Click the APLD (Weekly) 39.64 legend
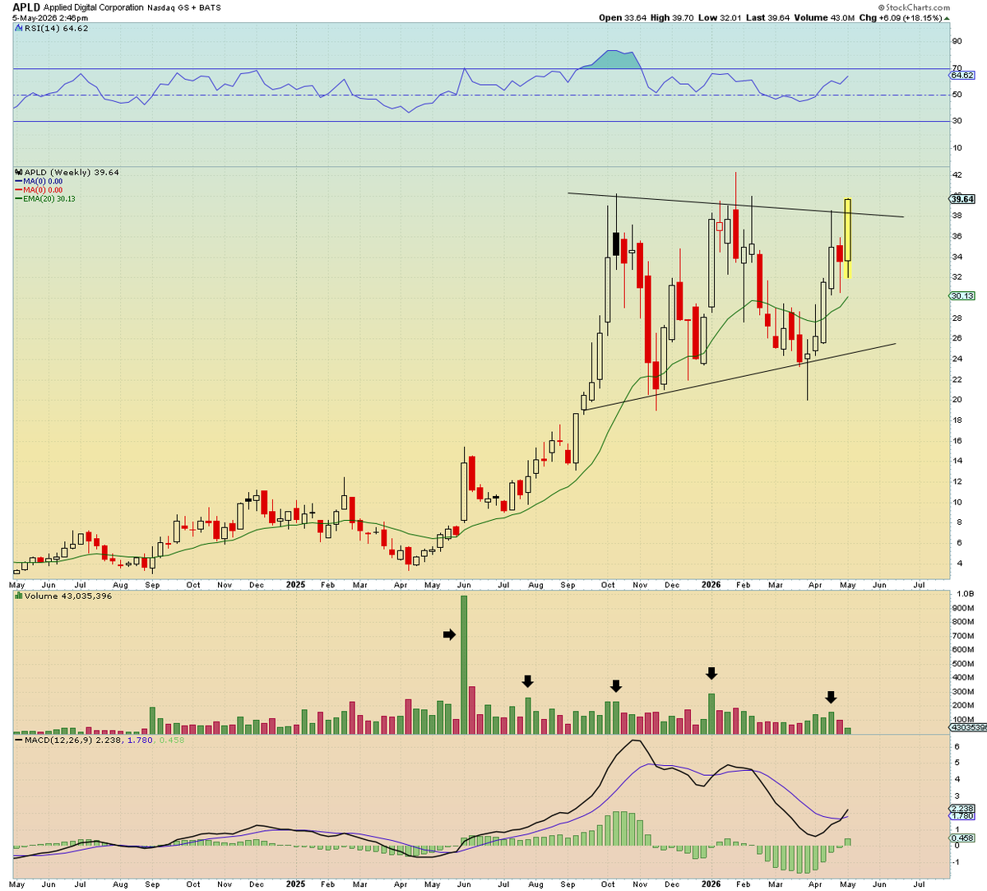Image resolution: width=987 pixels, height=891 pixels. [67, 172]
